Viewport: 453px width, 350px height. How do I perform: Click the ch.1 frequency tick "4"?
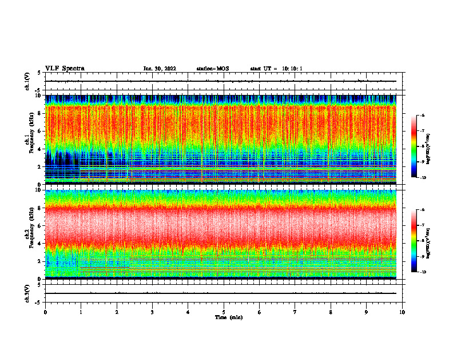[39, 149]
